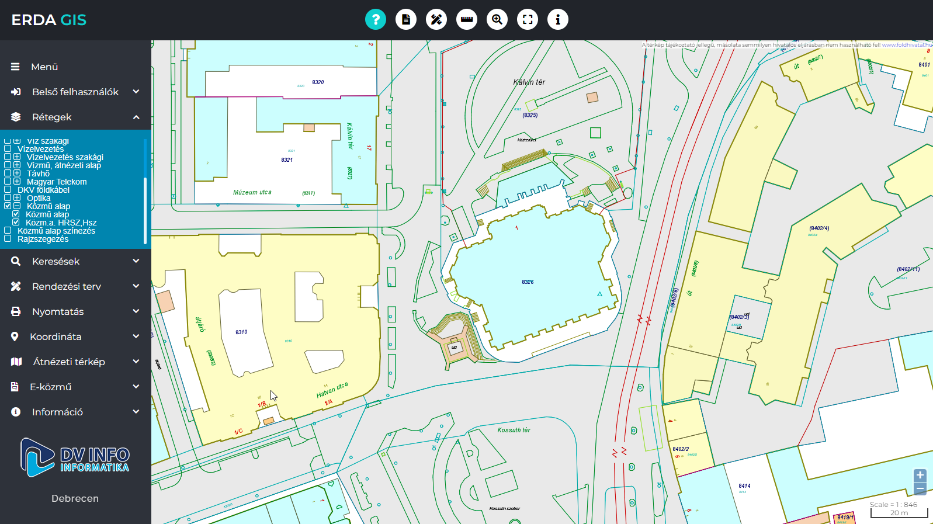Image resolution: width=933 pixels, height=524 pixels.
Task: Check the Rajzszegezés layer checkbox
Action: pos(8,239)
